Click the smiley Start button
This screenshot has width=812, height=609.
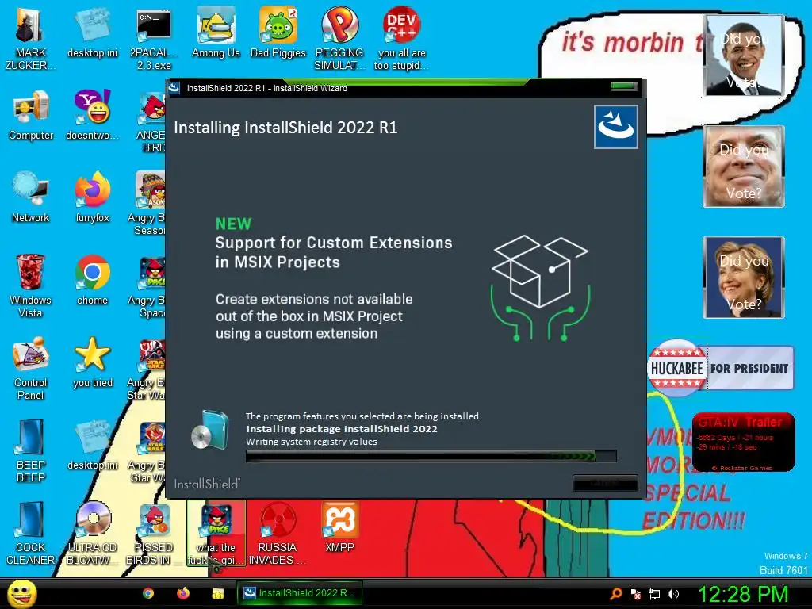pos(21,593)
